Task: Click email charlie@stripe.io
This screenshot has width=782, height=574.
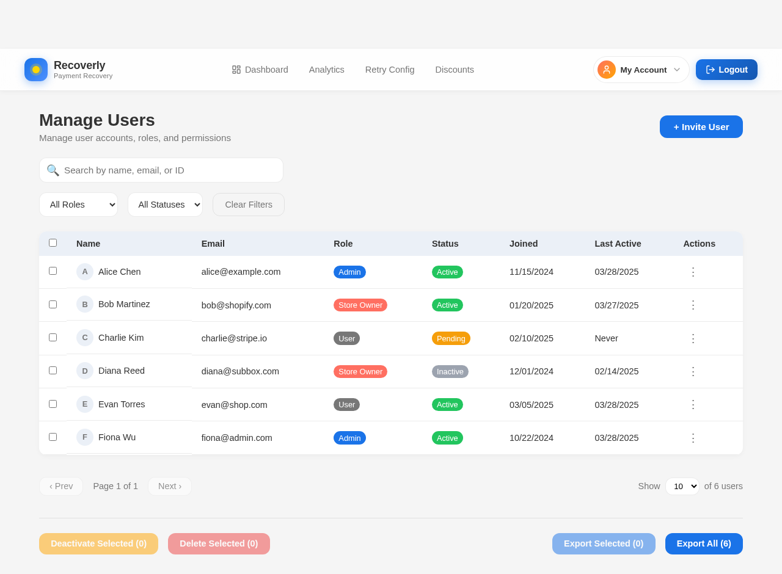Action: 234,338
